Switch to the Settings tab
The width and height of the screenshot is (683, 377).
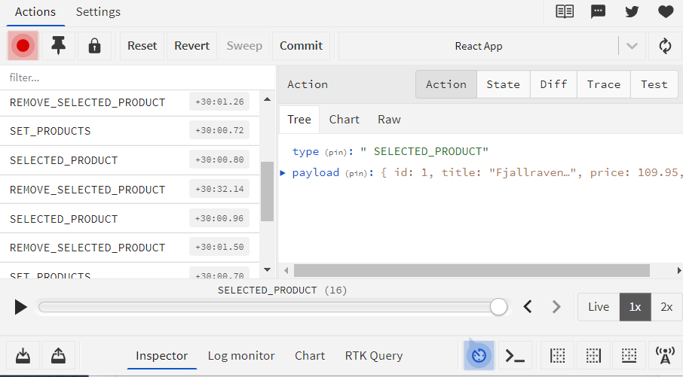(98, 12)
